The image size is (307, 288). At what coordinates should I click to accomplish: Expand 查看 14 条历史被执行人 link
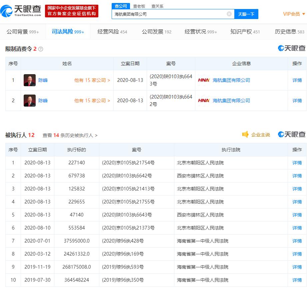tap(70, 135)
